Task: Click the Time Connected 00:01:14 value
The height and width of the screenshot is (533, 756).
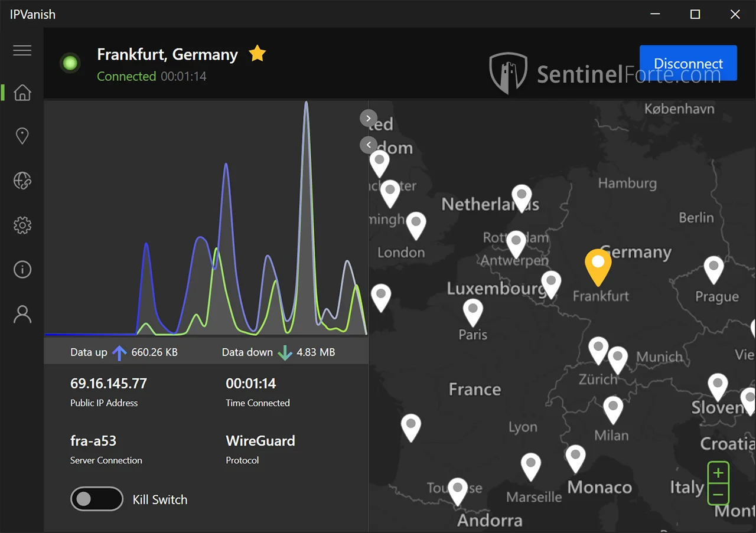Action: [251, 383]
